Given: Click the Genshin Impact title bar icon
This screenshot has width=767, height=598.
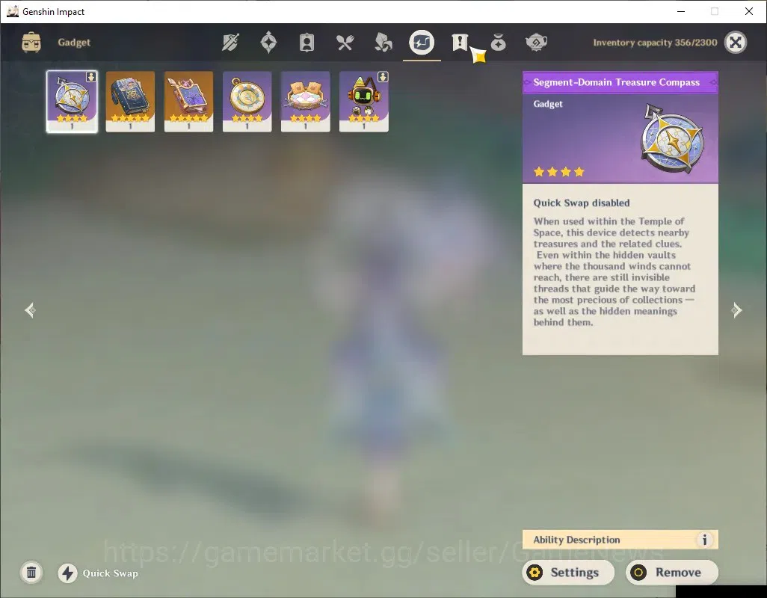Looking at the screenshot, I should tap(12, 11).
